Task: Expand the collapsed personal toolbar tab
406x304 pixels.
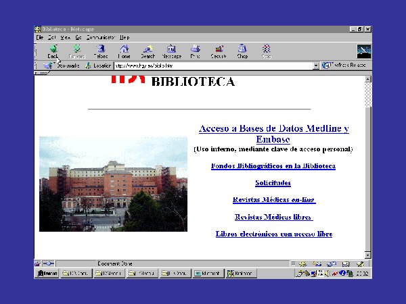Action: pos(41,73)
